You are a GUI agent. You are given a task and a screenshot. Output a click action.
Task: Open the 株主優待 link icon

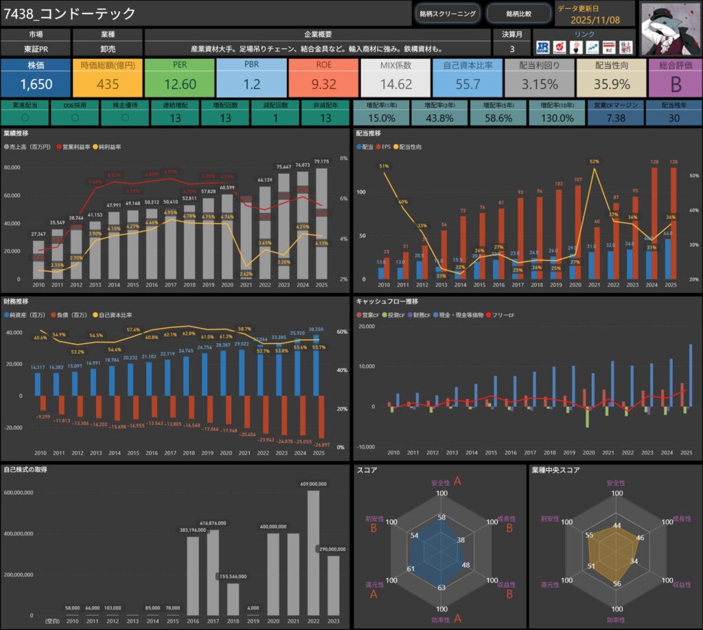(625, 47)
